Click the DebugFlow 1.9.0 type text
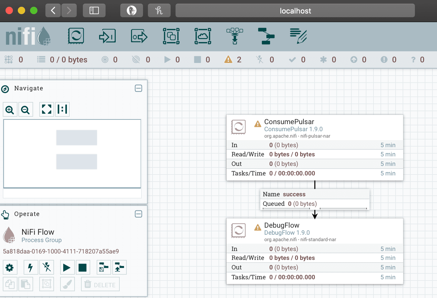The image size is (437, 298). (x=287, y=233)
